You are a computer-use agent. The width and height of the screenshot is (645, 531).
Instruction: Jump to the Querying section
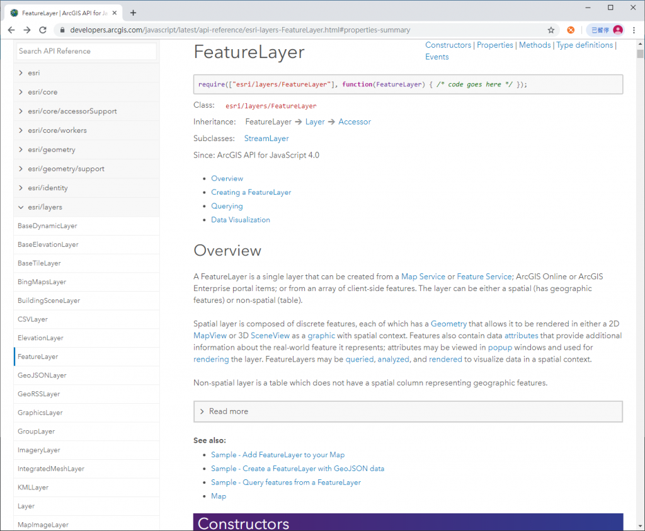227,206
